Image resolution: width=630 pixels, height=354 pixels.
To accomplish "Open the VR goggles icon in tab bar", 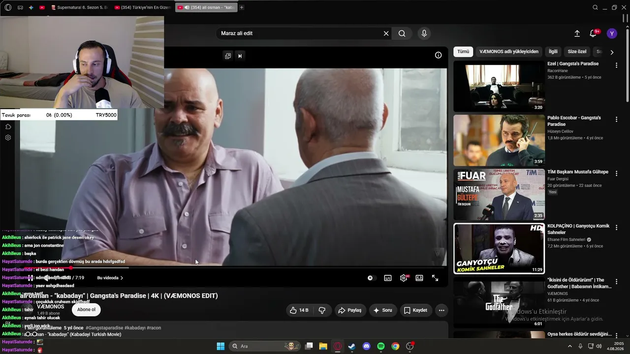I will [x=20, y=7].
